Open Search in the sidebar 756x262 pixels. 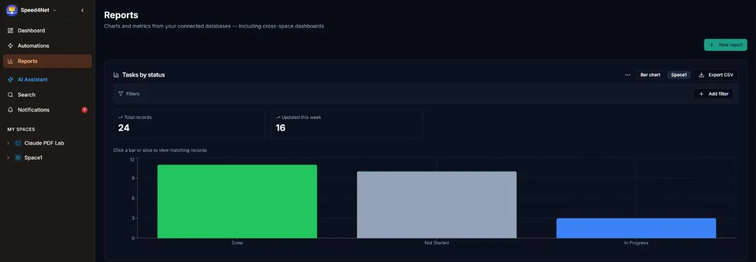[x=48, y=94]
